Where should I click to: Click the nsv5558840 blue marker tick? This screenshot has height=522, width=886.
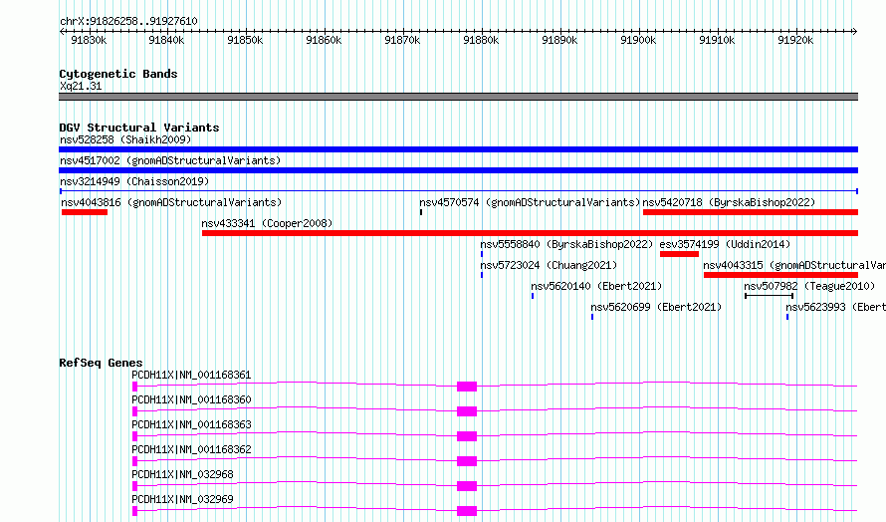pyautogui.click(x=482, y=254)
